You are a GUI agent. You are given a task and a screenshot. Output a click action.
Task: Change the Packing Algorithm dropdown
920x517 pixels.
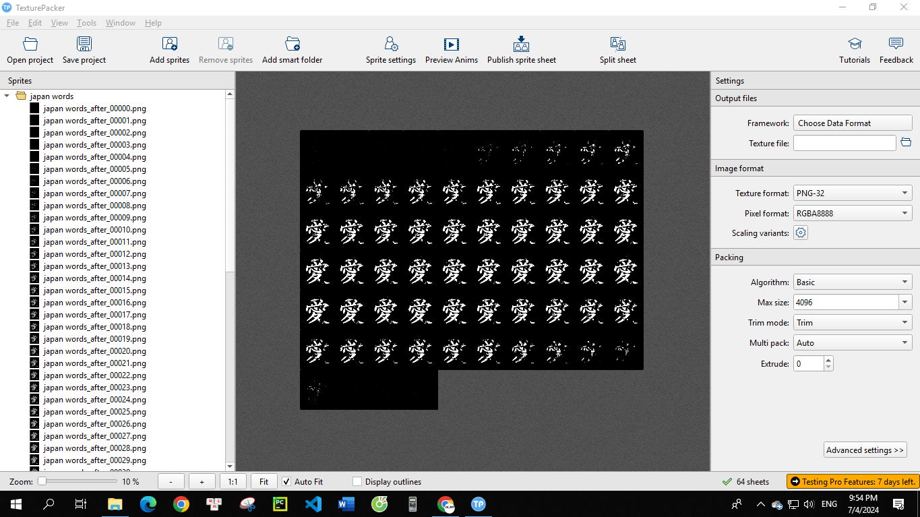(x=853, y=281)
